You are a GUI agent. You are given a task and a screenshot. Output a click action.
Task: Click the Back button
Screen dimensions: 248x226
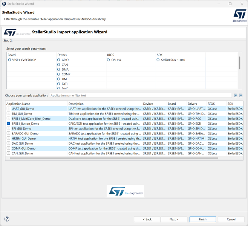[147, 219]
